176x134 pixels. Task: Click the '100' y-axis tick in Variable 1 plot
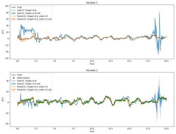[x=7, y=6]
